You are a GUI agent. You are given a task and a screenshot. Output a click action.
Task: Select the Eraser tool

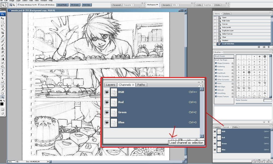pyautogui.click(x=2, y=55)
